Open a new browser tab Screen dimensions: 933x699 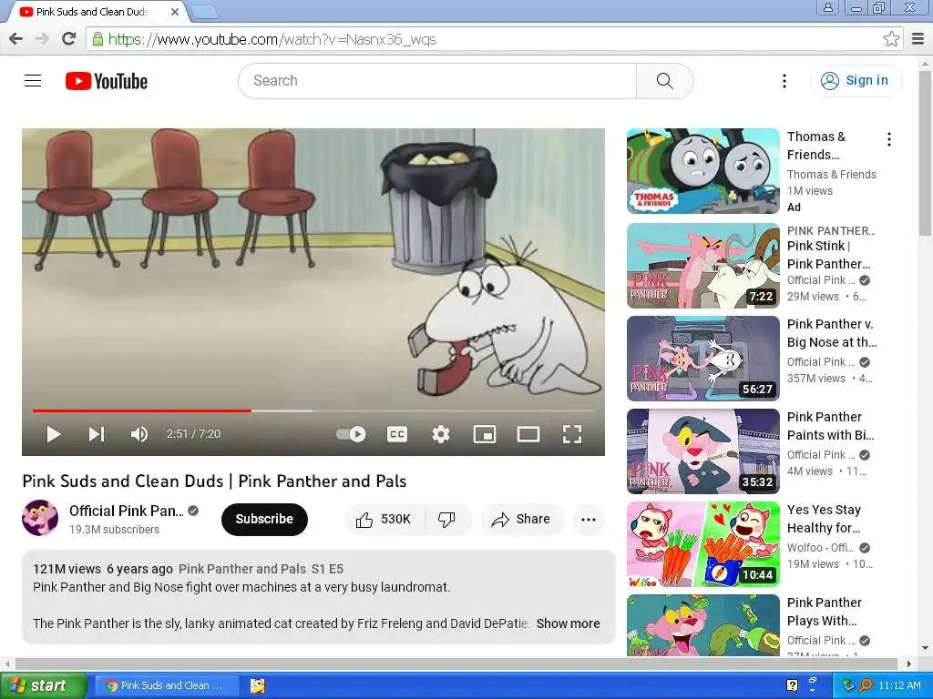[203, 11]
